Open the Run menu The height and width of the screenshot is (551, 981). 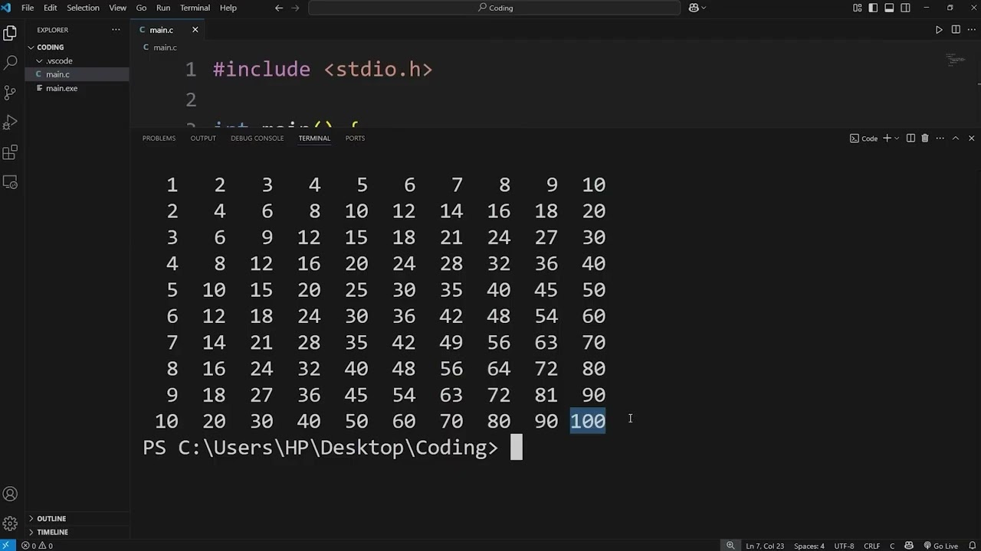163,8
